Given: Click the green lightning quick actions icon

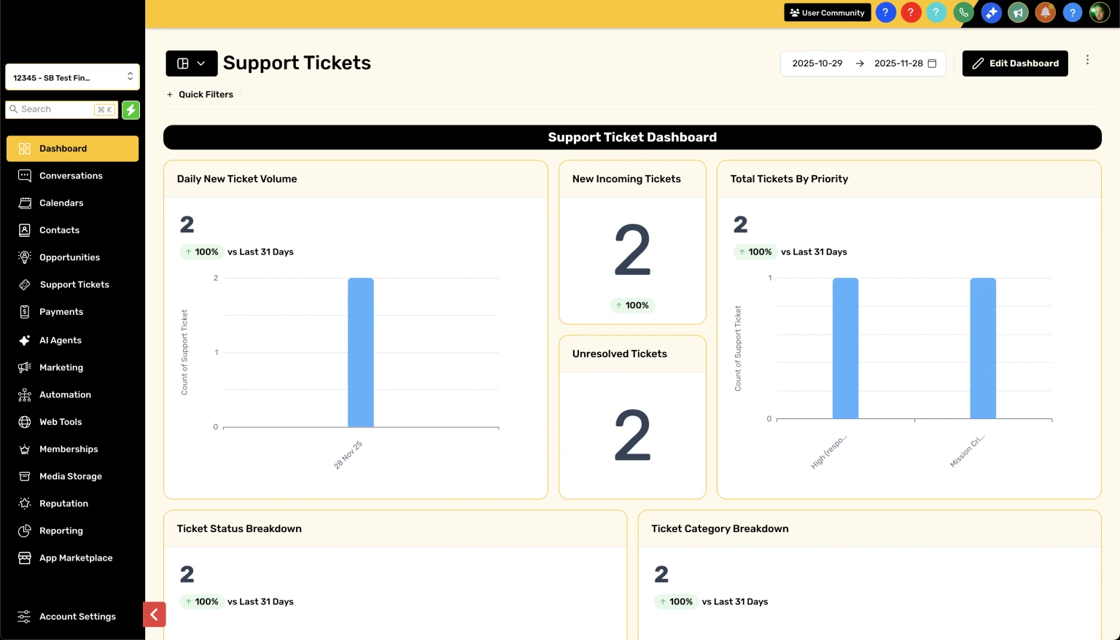Looking at the screenshot, I should pos(131,109).
